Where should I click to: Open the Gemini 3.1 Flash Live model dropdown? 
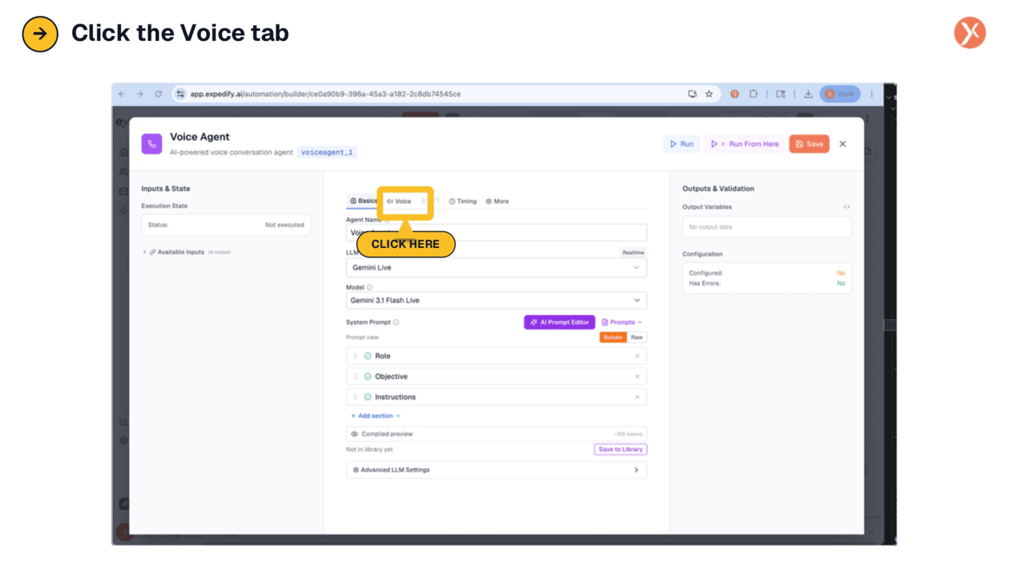point(496,300)
